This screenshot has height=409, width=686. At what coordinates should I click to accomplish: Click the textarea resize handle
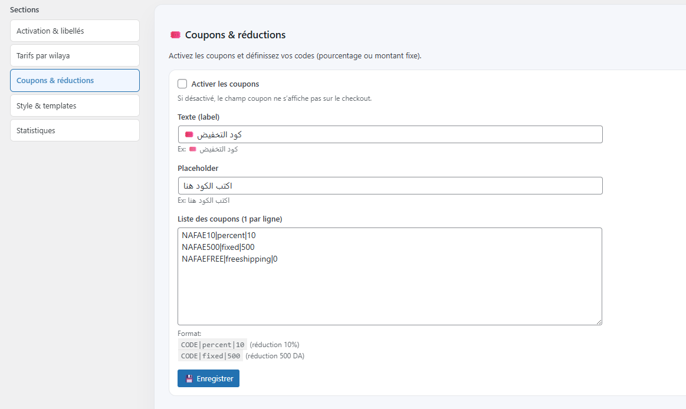coord(599,322)
